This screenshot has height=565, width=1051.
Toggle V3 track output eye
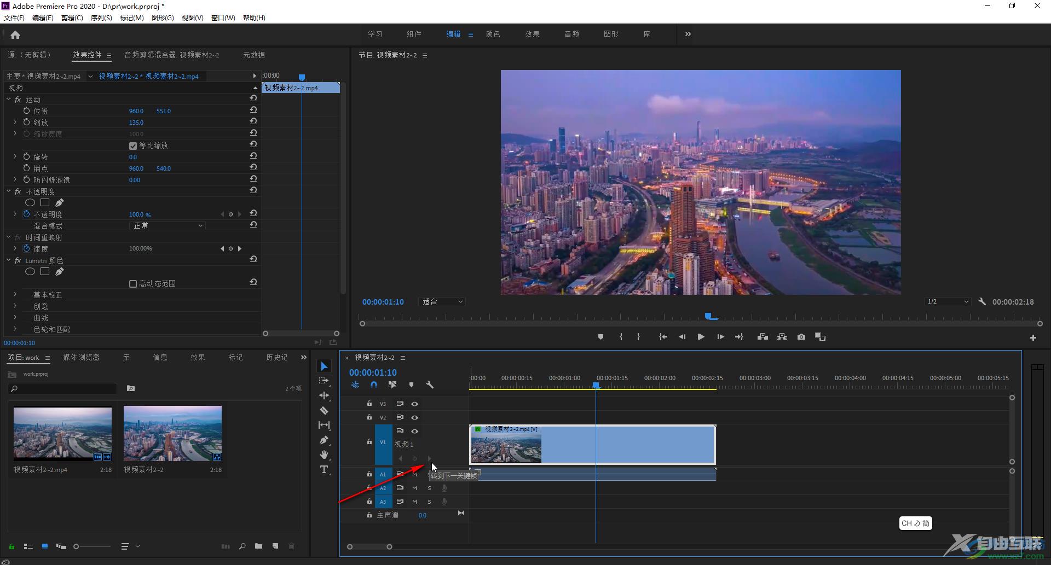pyautogui.click(x=414, y=404)
